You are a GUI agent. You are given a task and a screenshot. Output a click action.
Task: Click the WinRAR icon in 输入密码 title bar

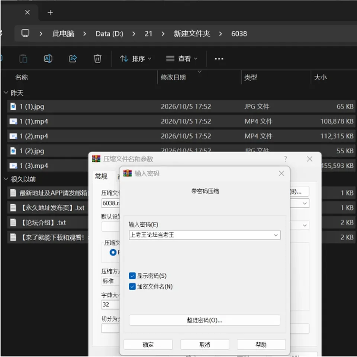128,173
